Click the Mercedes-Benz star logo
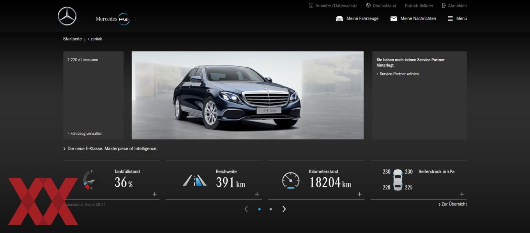The image size is (530, 233). click(x=67, y=16)
